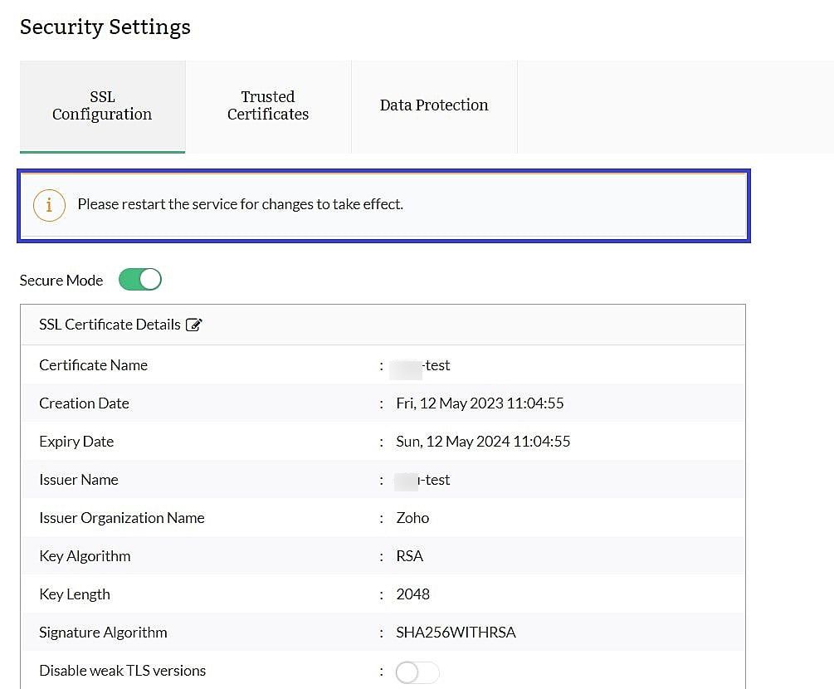Click the edit pencil icon beside SSL Certificate Details
Screen dimensions: 834x689
pyautogui.click(x=194, y=325)
